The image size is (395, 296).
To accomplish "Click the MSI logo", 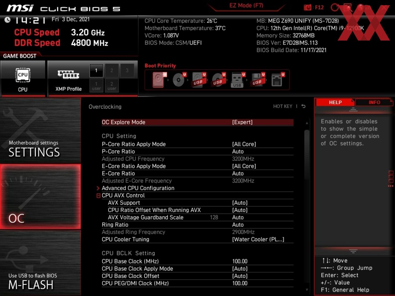I will 20,8.
